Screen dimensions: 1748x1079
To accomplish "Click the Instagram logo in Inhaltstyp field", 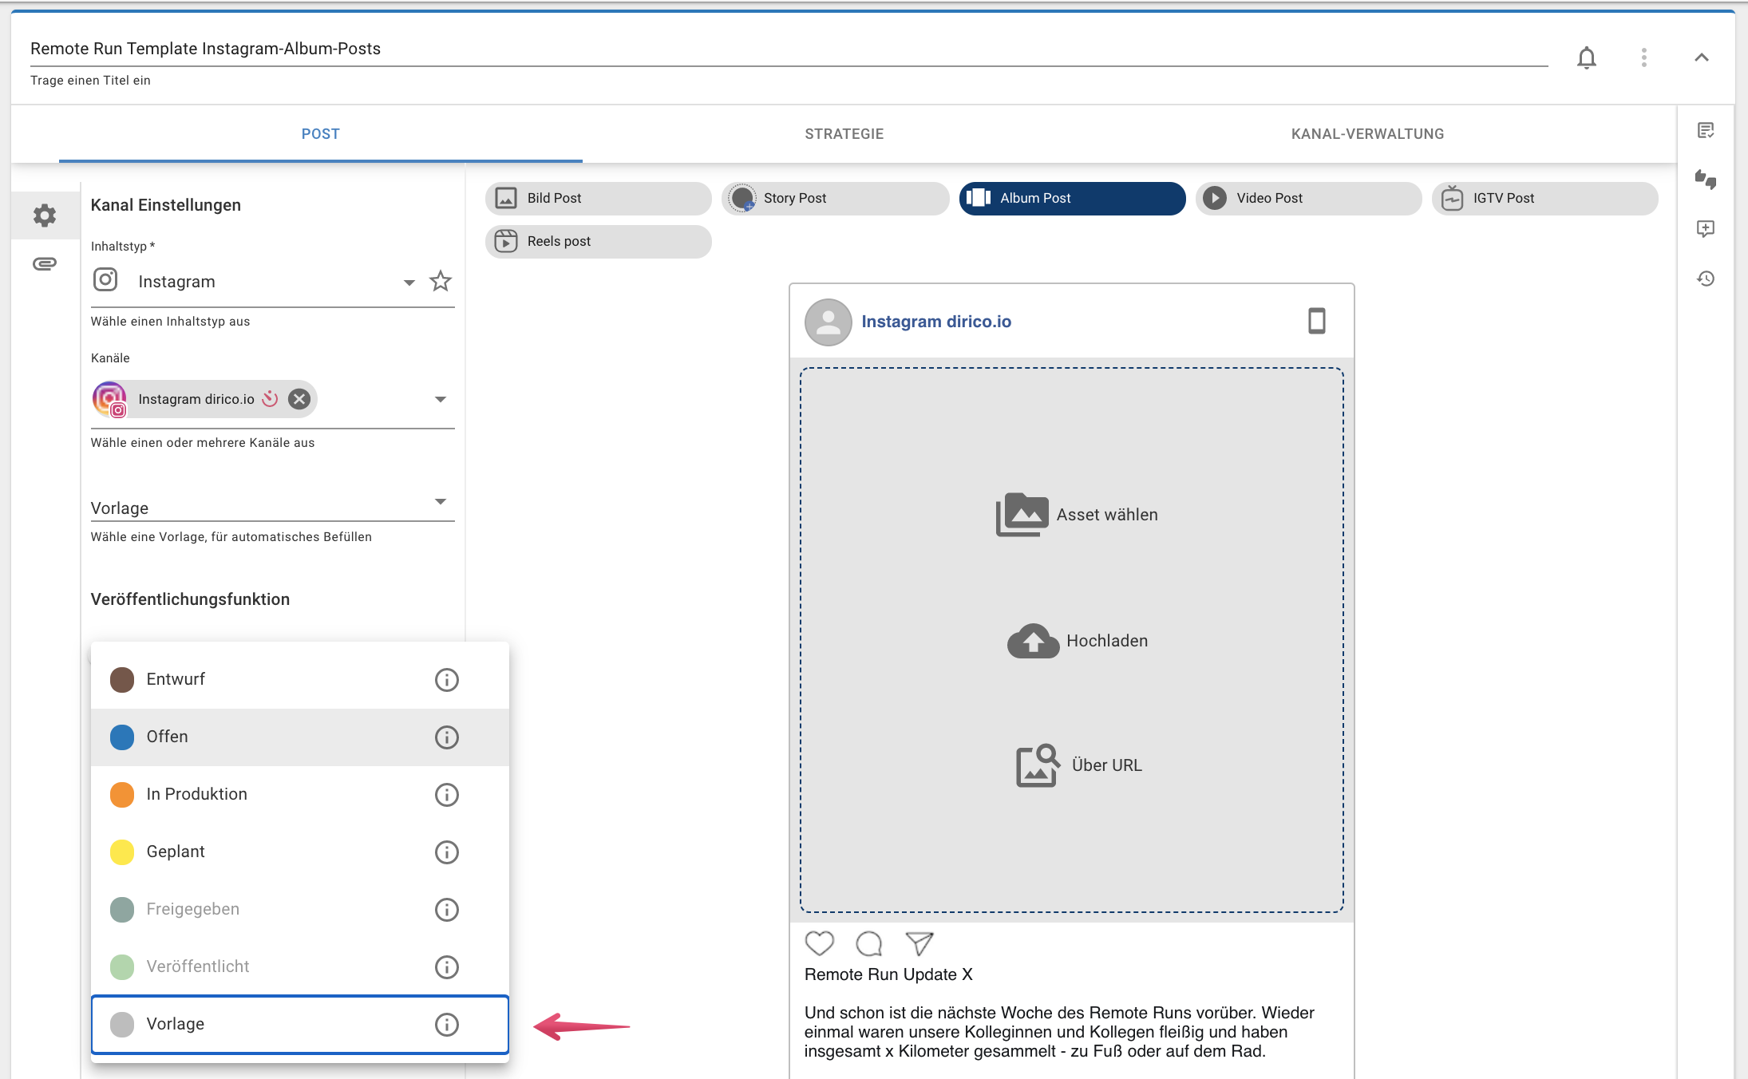I will (x=105, y=280).
